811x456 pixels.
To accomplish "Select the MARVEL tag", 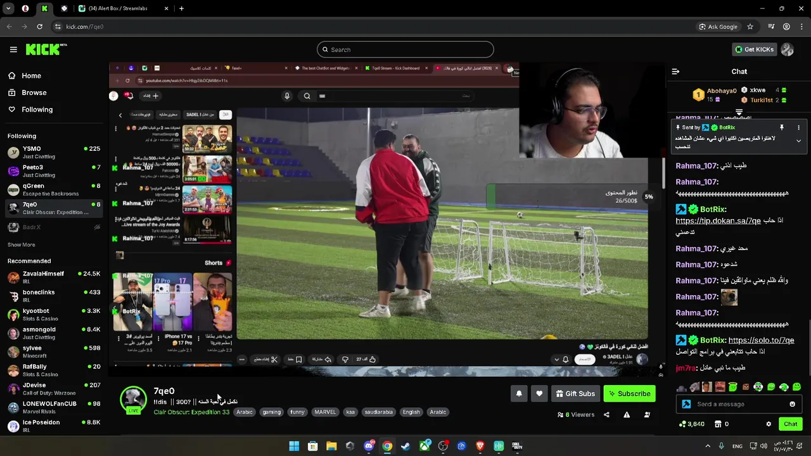I will (x=325, y=412).
